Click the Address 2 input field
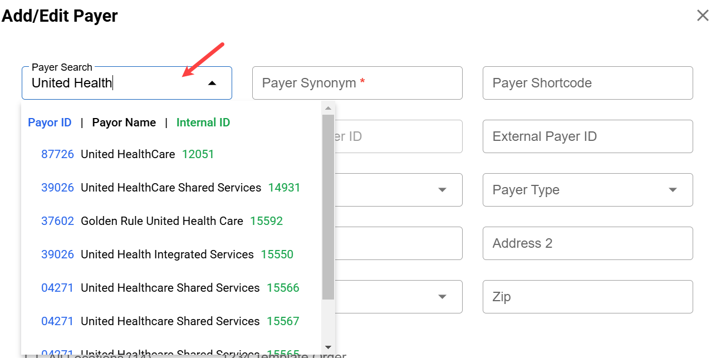This screenshot has width=716, height=358. pos(587,243)
